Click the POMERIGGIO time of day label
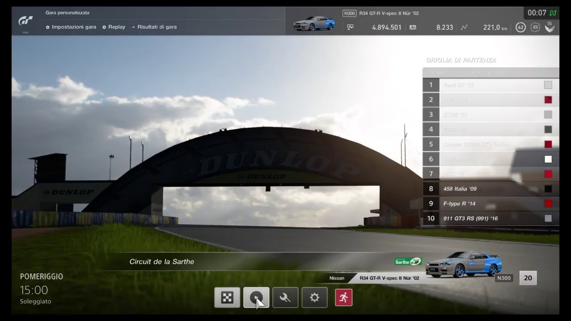Image resolution: width=571 pixels, height=321 pixels. [x=41, y=276]
